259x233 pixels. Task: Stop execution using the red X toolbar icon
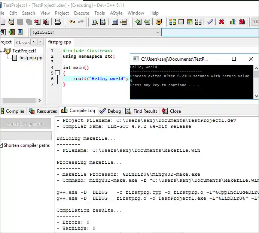[222, 22]
